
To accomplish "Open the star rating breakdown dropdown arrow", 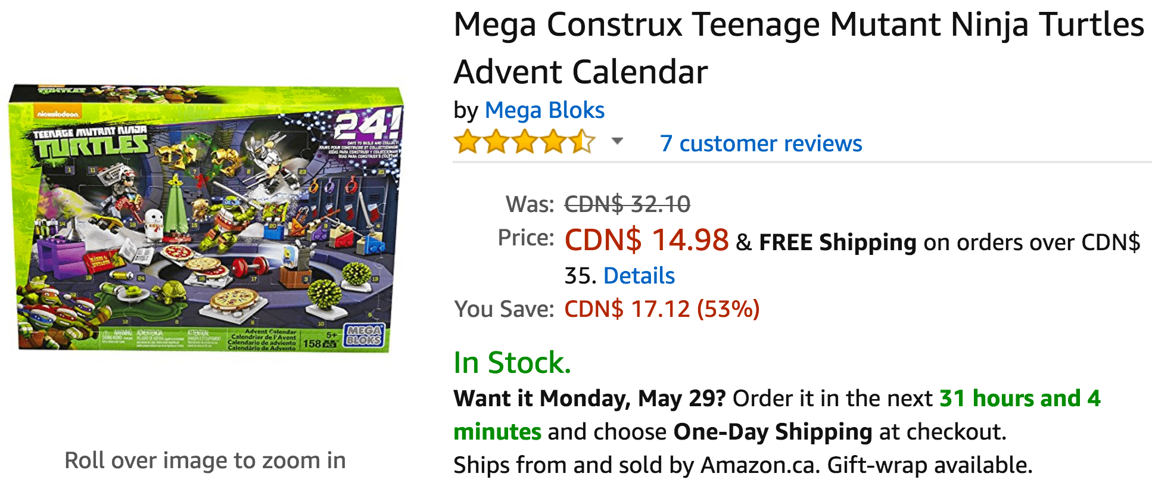I will [617, 142].
